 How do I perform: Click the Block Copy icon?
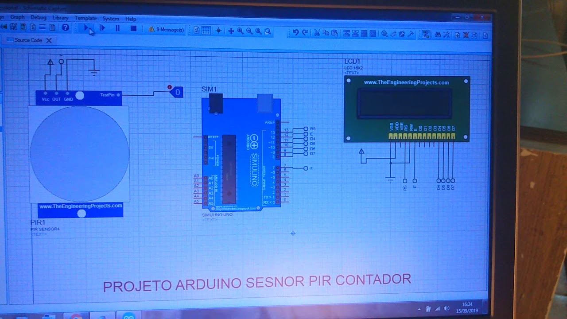[346, 33]
